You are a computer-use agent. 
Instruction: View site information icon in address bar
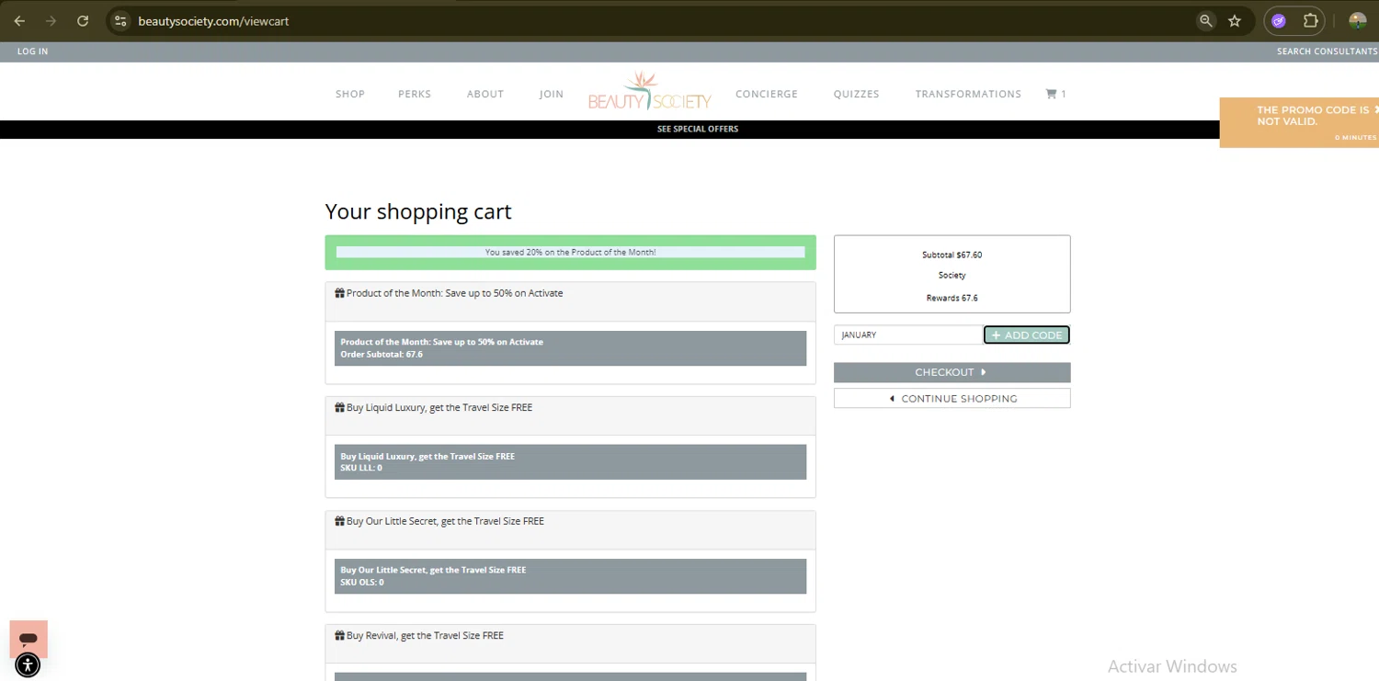[x=120, y=20]
